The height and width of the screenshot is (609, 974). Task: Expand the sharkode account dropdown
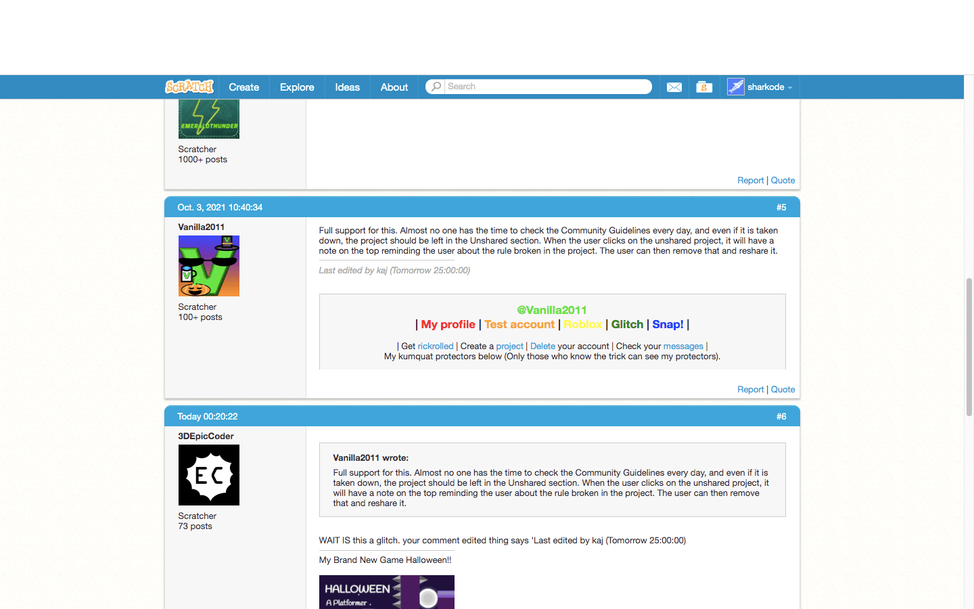click(x=791, y=87)
